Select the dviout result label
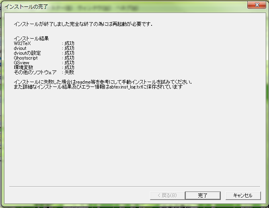The image size is (269, 208). pos(20,48)
